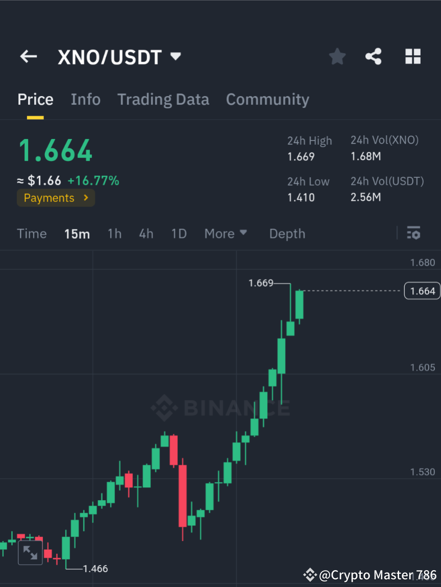The height and width of the screenshot is (587, 441).
Task: Switch to the Price tab
Action: (x=35, y=100)
